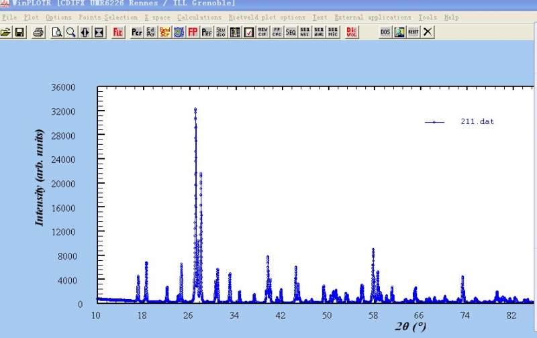Viewport: 537px width, 338px height.
Task: Click the FP cvc toolbar icon
Action: tap(277, 32)
